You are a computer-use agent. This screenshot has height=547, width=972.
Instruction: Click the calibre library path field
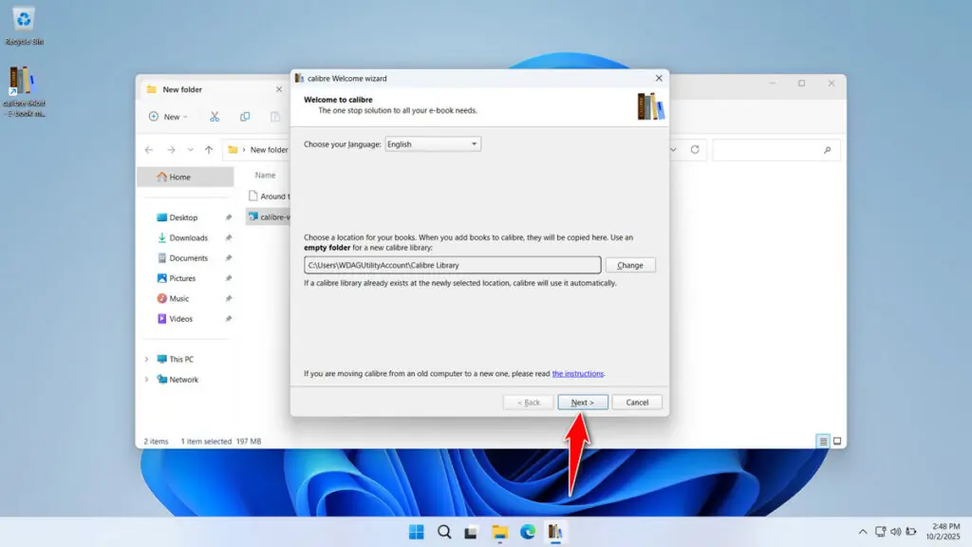point(452,265)
